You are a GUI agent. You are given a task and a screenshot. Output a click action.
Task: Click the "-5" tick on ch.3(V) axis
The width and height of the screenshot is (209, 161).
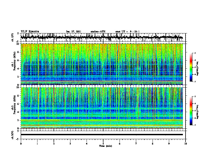(18, 139)
